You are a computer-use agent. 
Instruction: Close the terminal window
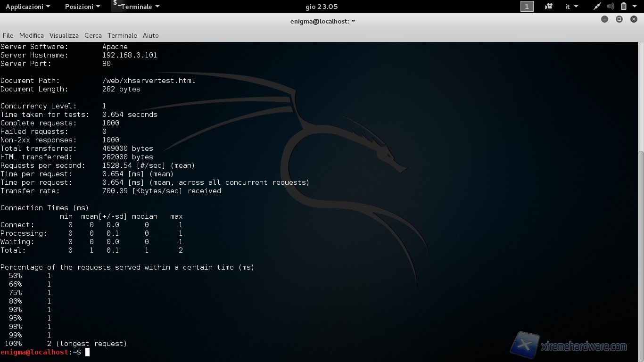(634, 19)
